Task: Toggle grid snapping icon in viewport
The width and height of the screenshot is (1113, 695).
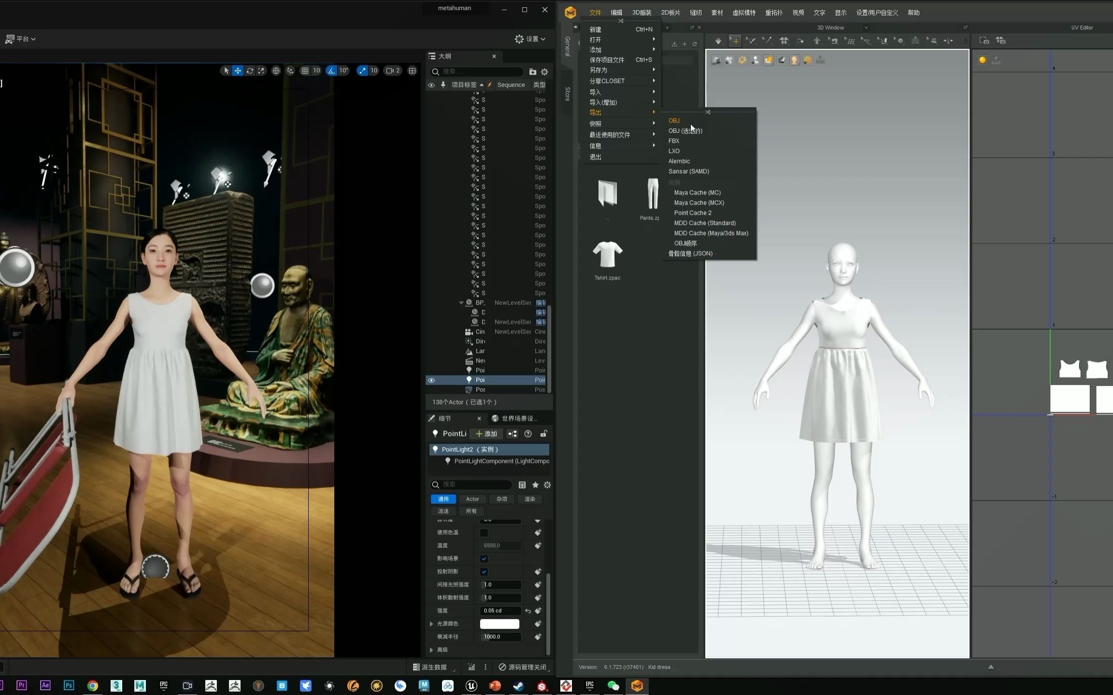Action: point(305,70)
